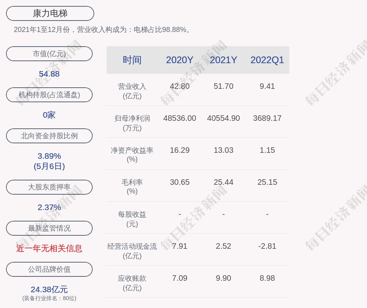This screenshot has height=308, width=367.
Task: Select the 装备行业排名：80位 note
Action: pos(49,298)
